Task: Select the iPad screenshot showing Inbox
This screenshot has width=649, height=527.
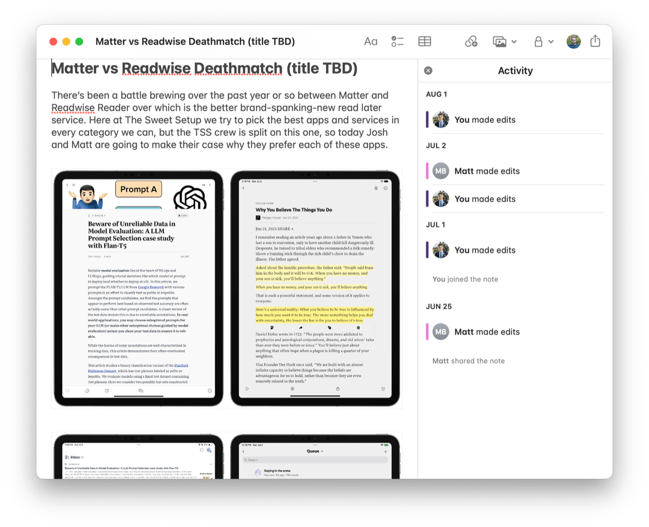Action: pos(138,456)
